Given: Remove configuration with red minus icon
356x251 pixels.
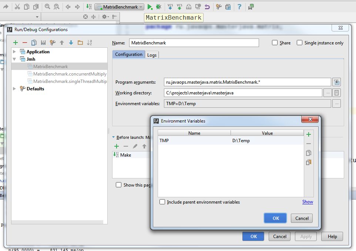Looking at the screenshot, I should (25, 43).
